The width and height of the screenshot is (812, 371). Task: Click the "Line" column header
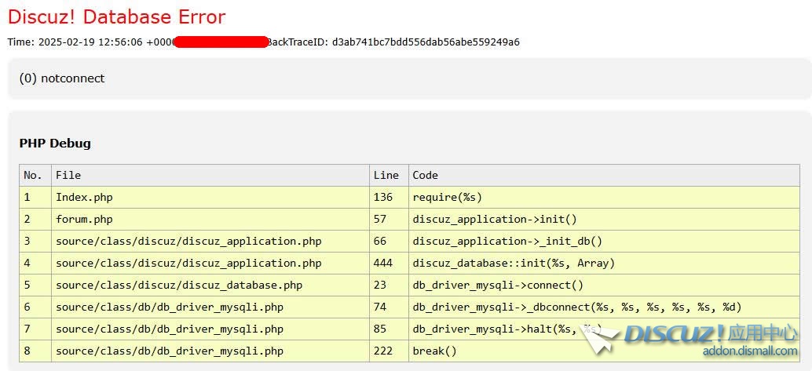(386, 175)
